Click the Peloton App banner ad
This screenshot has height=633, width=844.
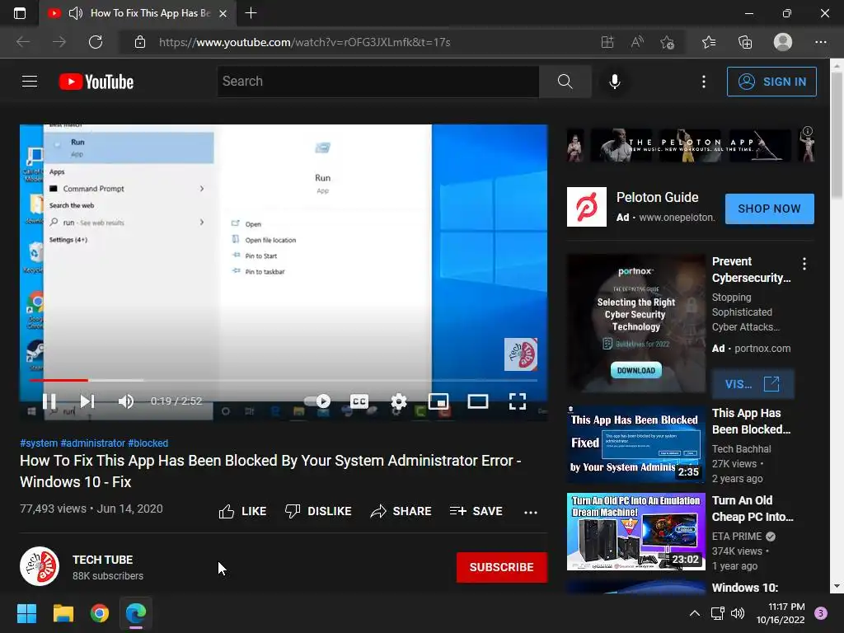click(691, 145)
